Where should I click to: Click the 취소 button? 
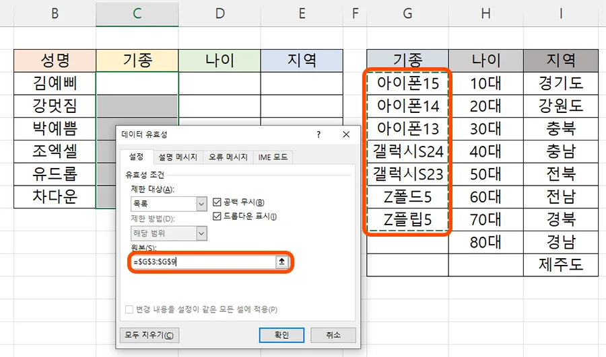click(x=333, y=335)
